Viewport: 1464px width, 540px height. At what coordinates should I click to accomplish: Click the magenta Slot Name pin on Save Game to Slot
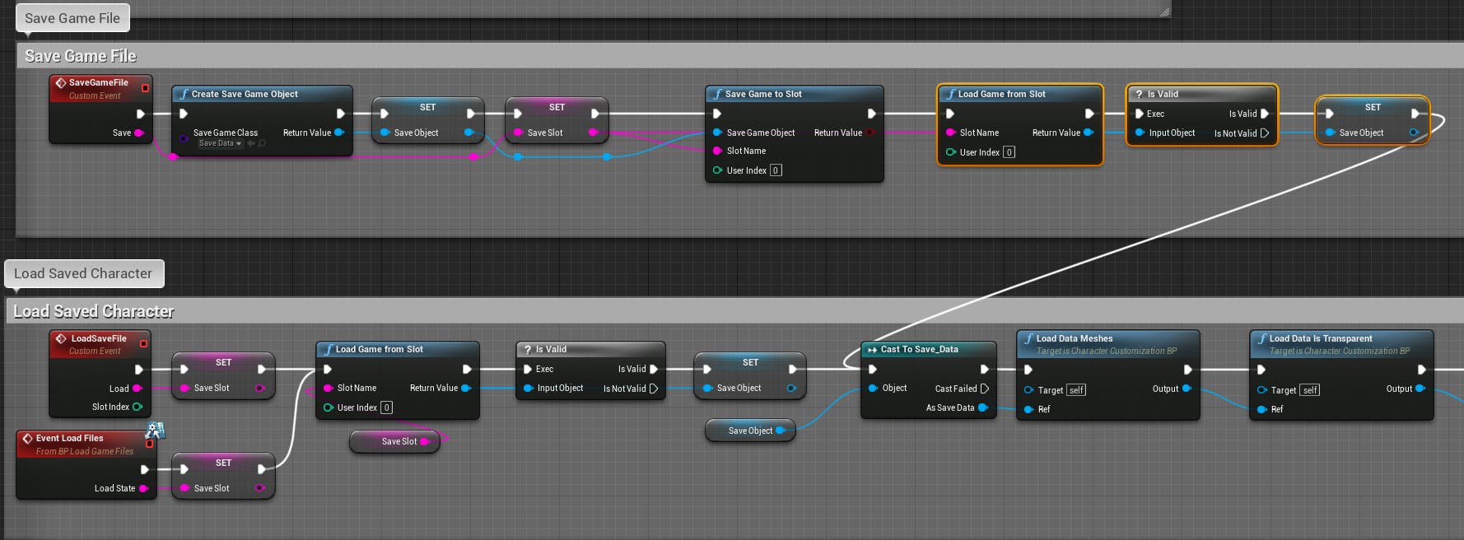pyautogui.click(x=717, y=151)
